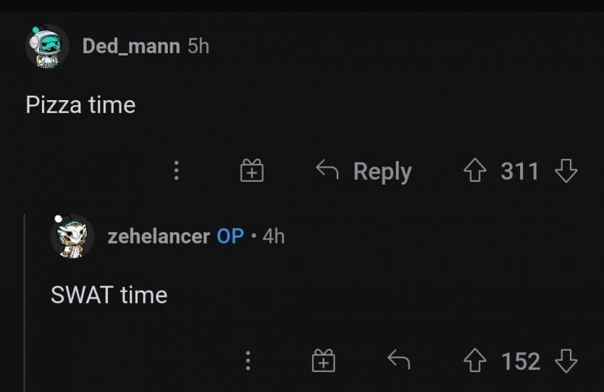This screenshot has width=604, height=392.
Task: Downvote Ded_mann's Pizza time comment
Action: click(x=566, y=171)
